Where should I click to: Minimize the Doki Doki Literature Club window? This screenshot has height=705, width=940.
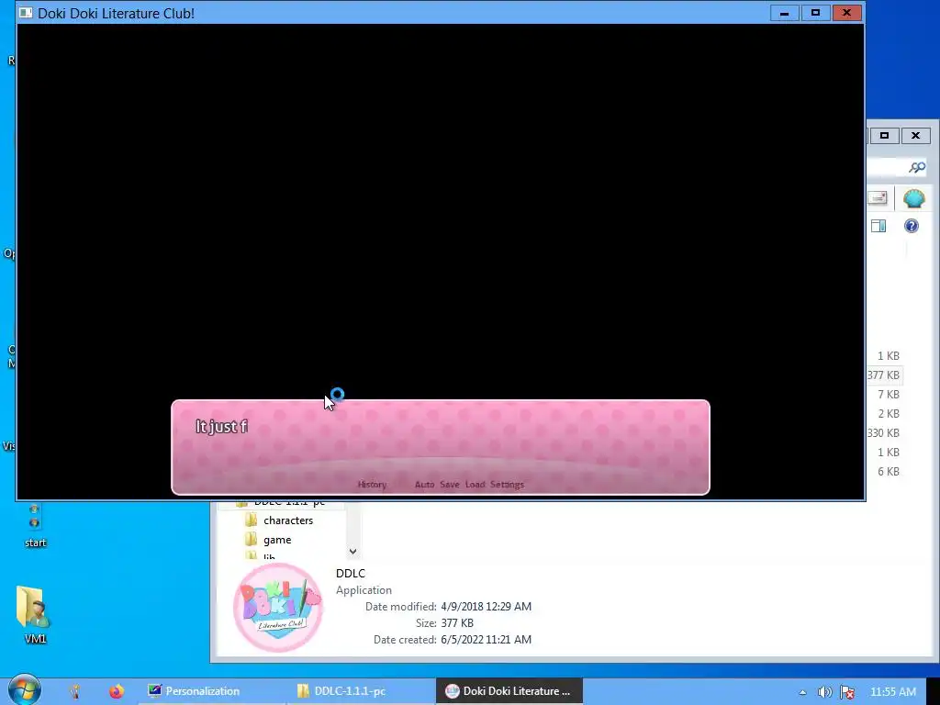[x=784, y=13]
